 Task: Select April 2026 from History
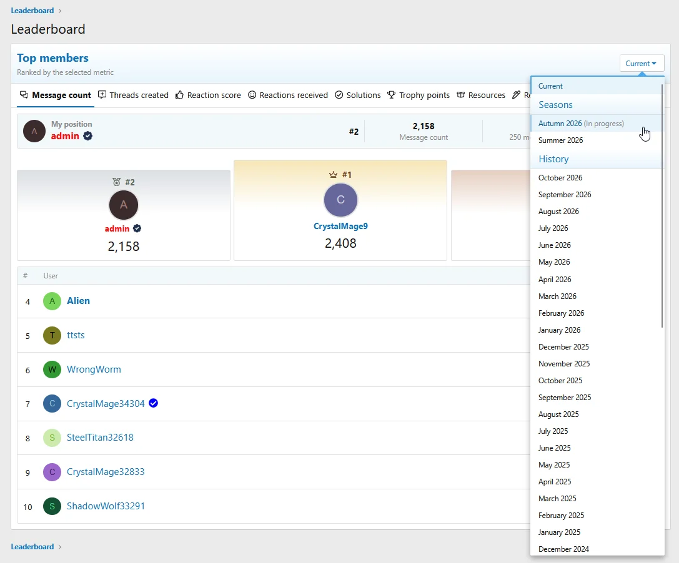pyautogui.click(x=597, y=279)
